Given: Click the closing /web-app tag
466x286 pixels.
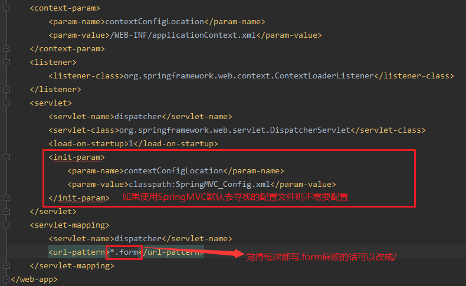Looking at the screenshot, I should (34, 279).
